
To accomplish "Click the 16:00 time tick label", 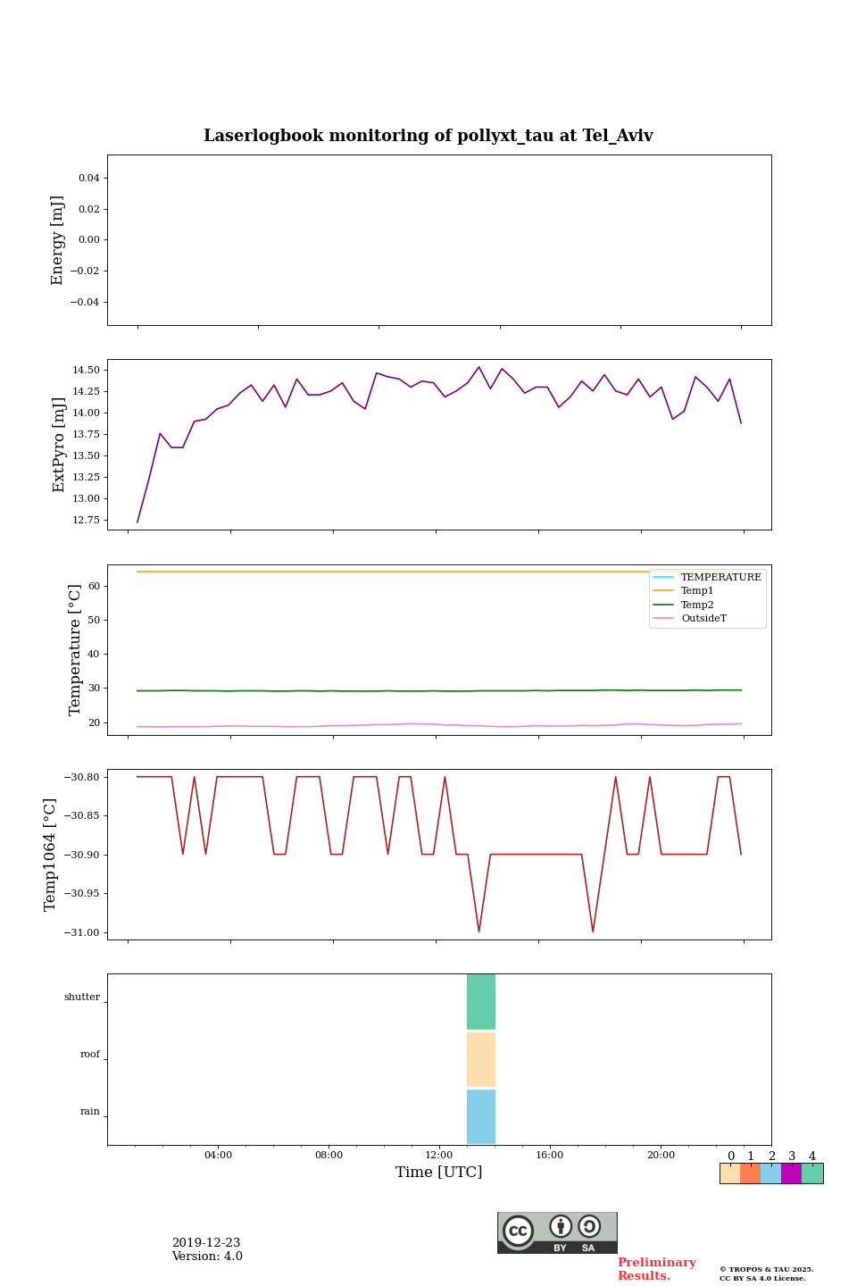I will pos(550,1156).
